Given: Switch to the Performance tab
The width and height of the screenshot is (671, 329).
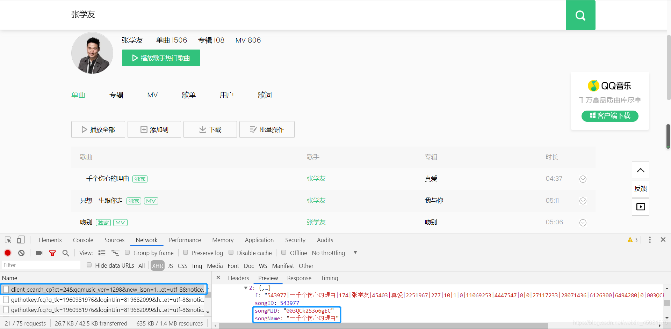Looking at the screenshot, I should click(x=185, y=240).
